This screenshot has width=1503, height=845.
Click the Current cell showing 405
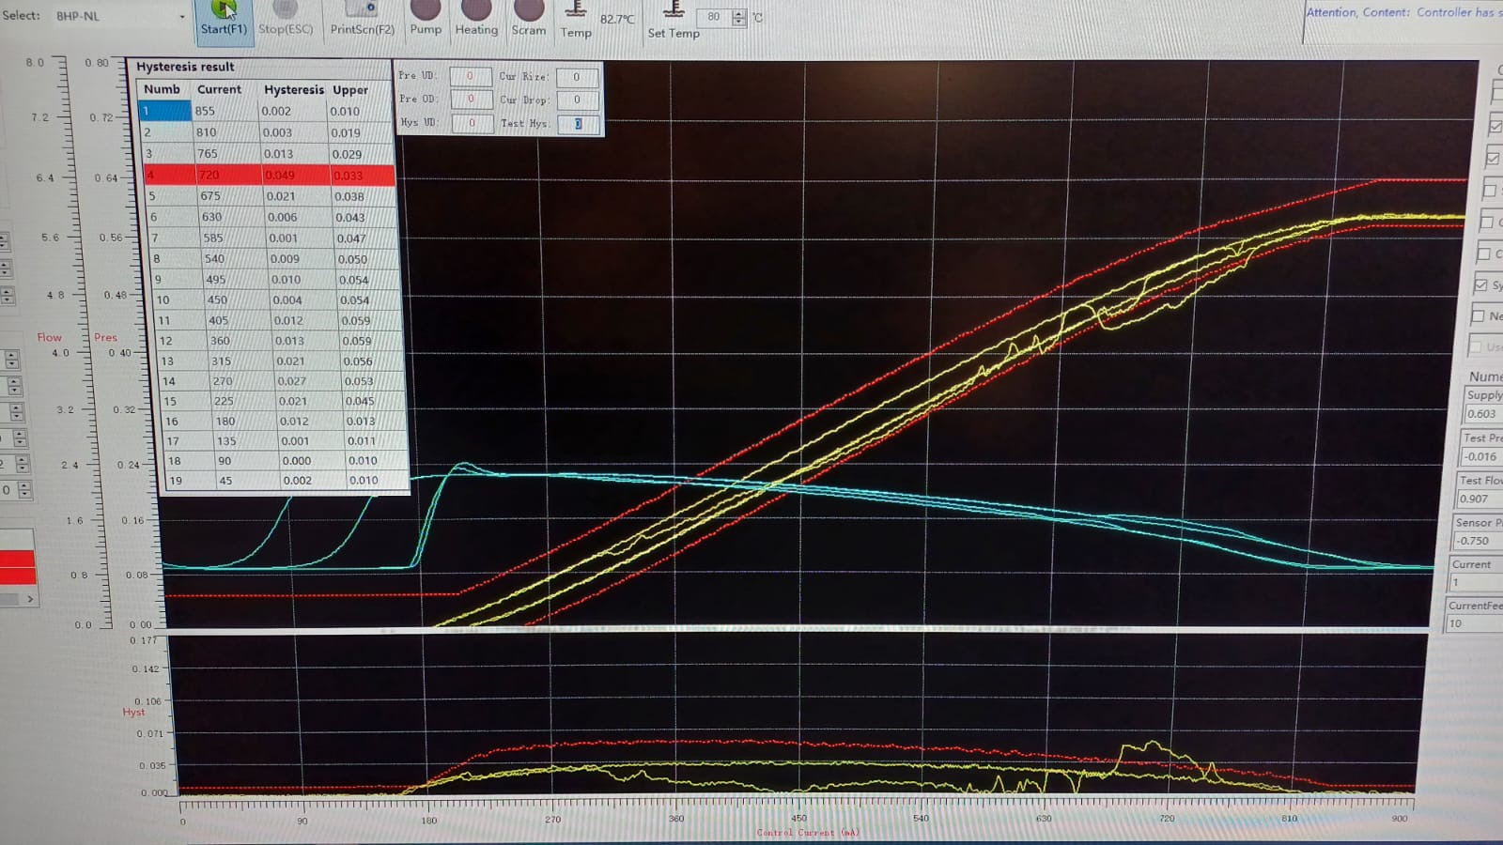point(239,320)
